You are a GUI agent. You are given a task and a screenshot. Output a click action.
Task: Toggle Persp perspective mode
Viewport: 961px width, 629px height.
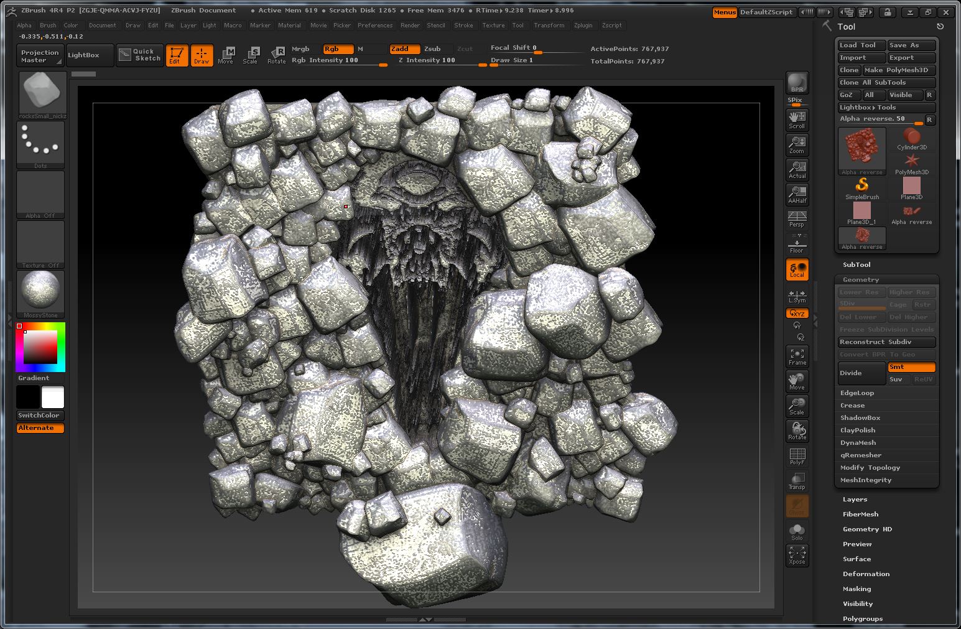coord(797,219)
